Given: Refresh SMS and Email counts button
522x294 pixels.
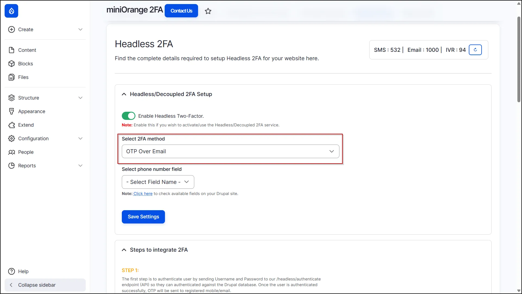Looking at the screenshot, I should (x=475, y=50).
